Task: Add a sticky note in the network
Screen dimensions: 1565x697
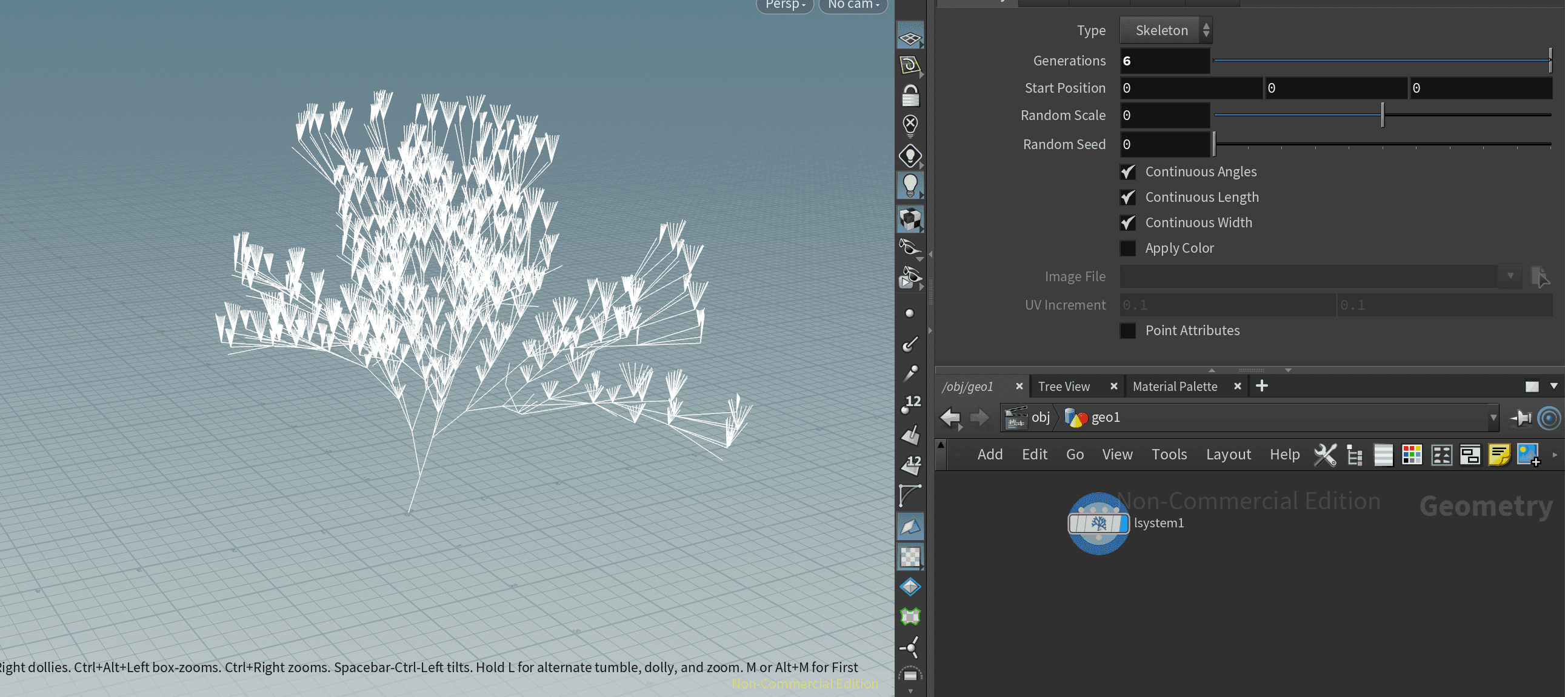Action: coord(1499,455)
